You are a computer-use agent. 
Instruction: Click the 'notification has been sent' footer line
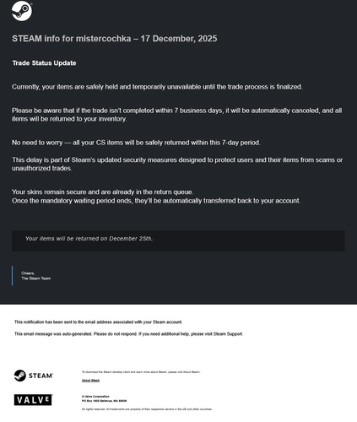[x=98, y=322]
